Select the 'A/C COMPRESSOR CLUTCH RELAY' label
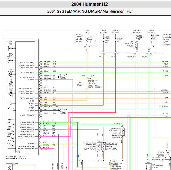Screen dimensions: 171x170 click(128, 44)
